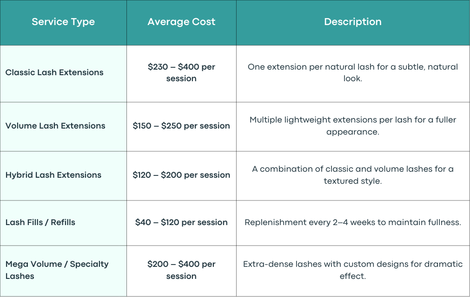Click the $40 – $120 per session price
The width and height of the screenshot is (470, 297).
click(x=181, y=222)
